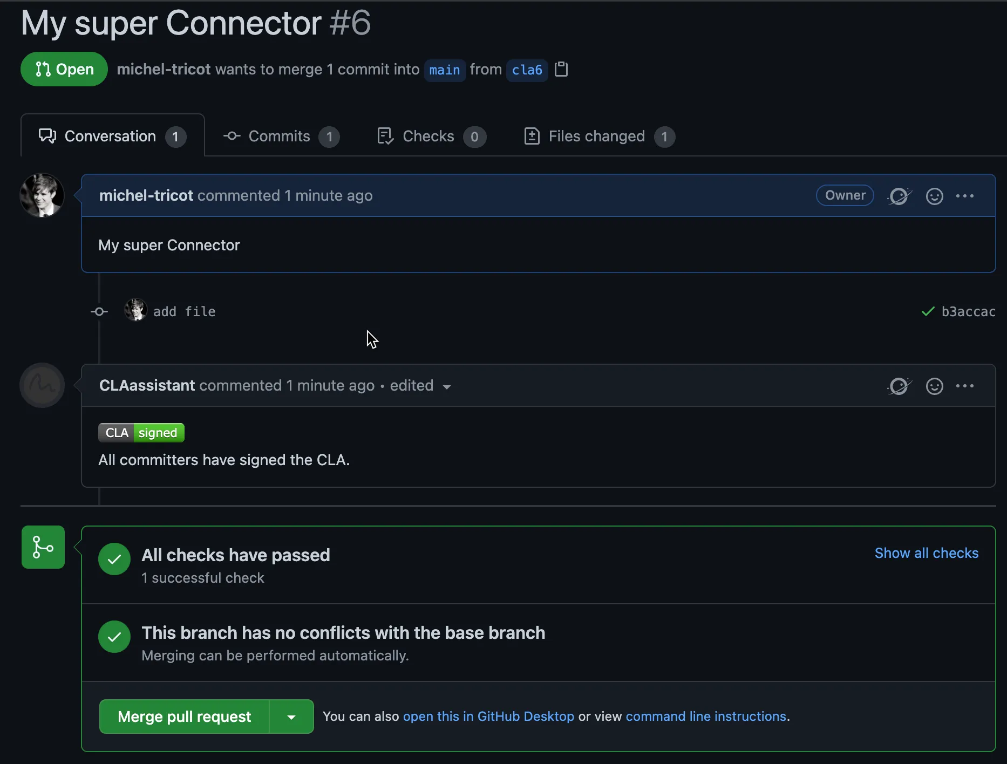Click michel-tricot's 1 minute ago timestamp
Screen dimensions: 1007x764
(x=328, y=195)
